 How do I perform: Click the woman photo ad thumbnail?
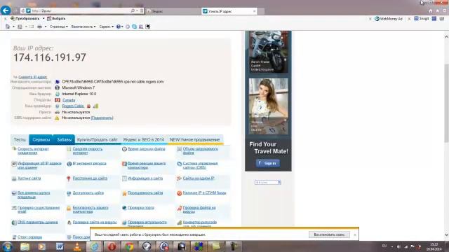pyautogui.click(x=268, y=106)
